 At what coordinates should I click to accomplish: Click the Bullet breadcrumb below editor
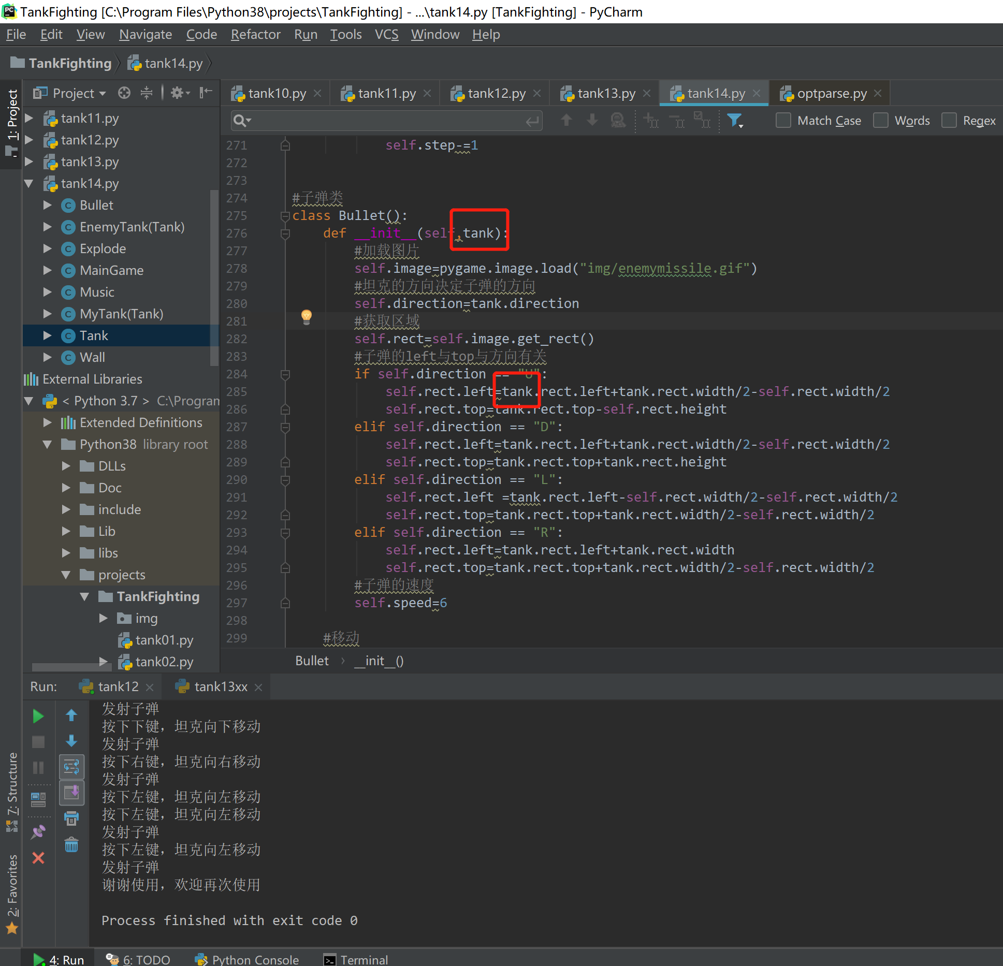[312, 661]
